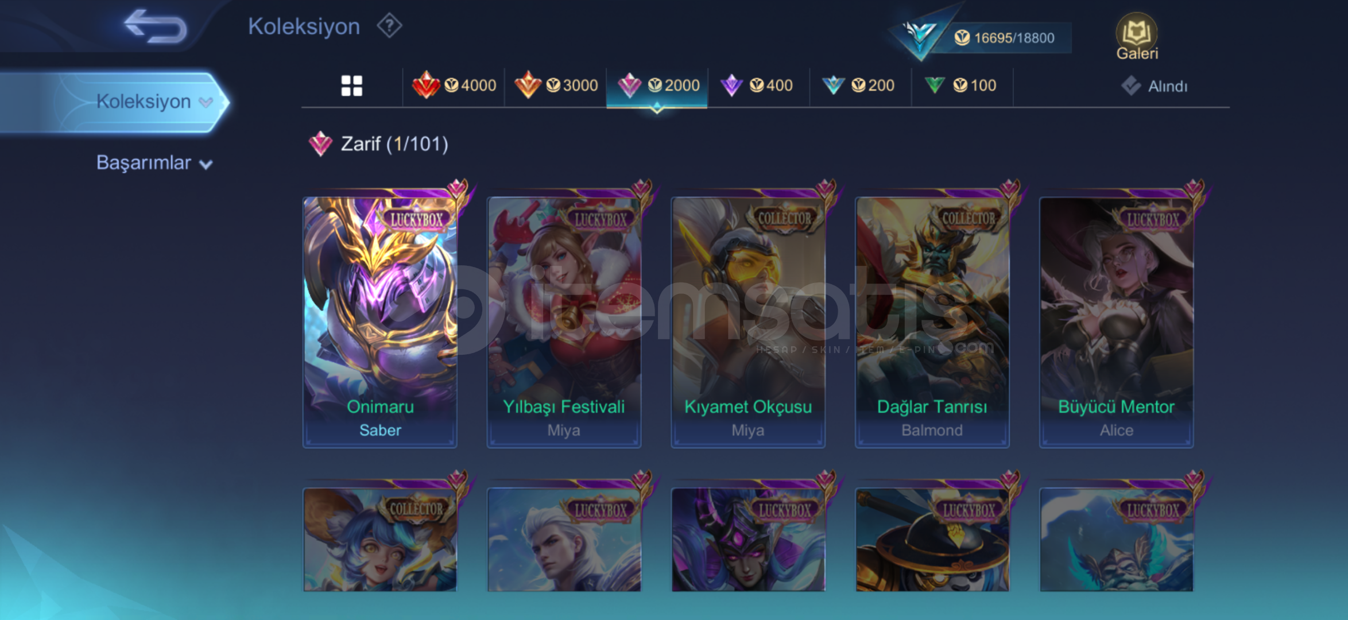Viewport: 1348px width, 620px height.
Task: Show all tiers with the grid icon
Action: pos(351,86)
